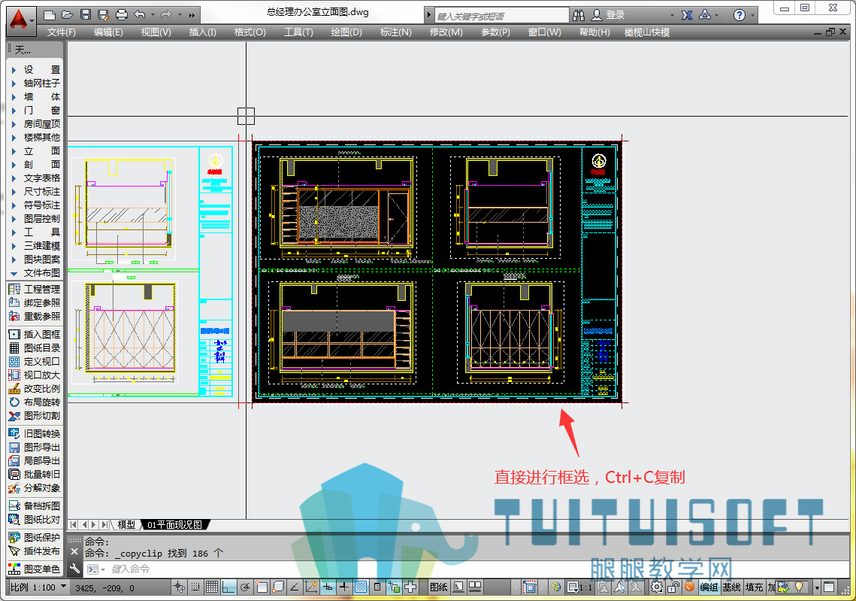Click the Print icon in top toolbar
The width and height of the screenshot is (856, 601).
(x=121, y=15)
